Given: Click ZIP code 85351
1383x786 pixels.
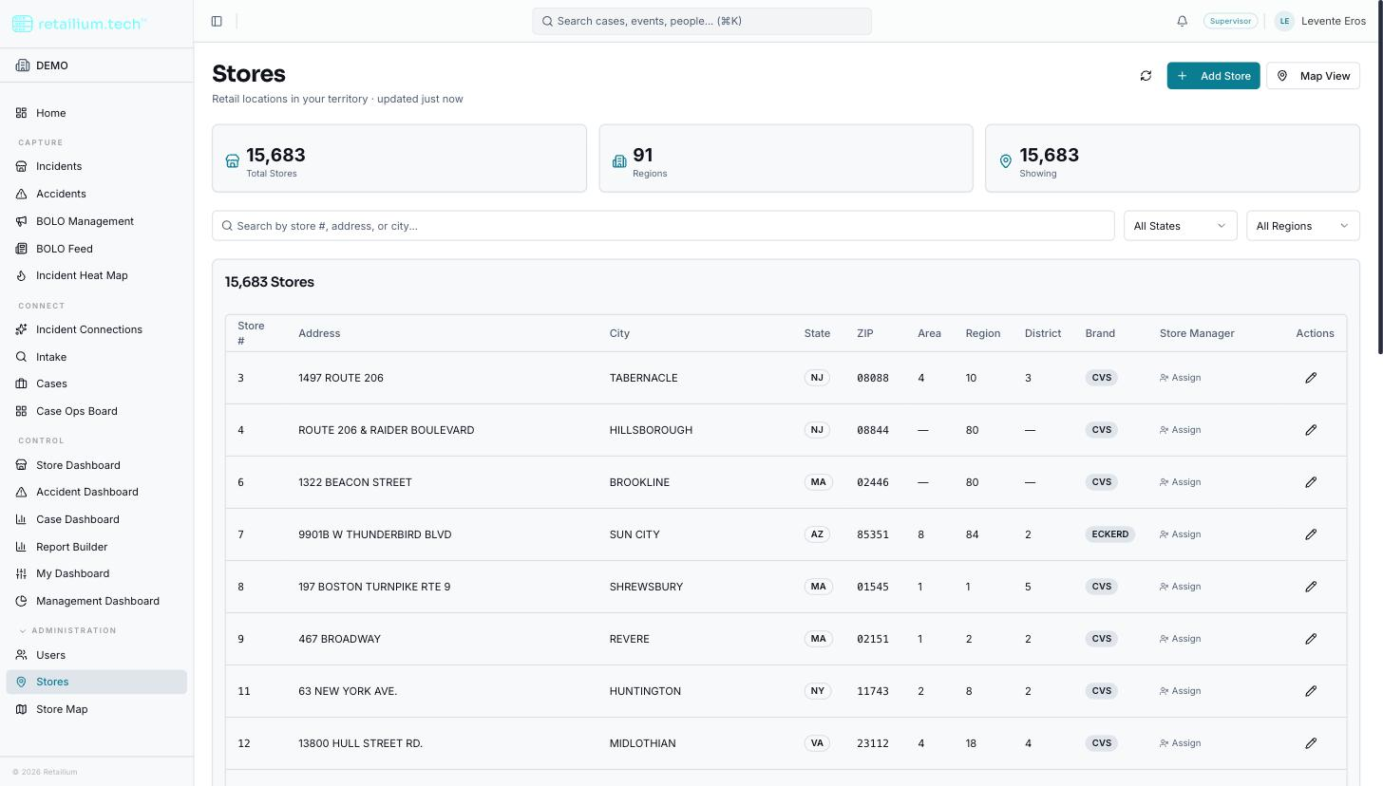Looking at the screenshot, I should 873,534.
